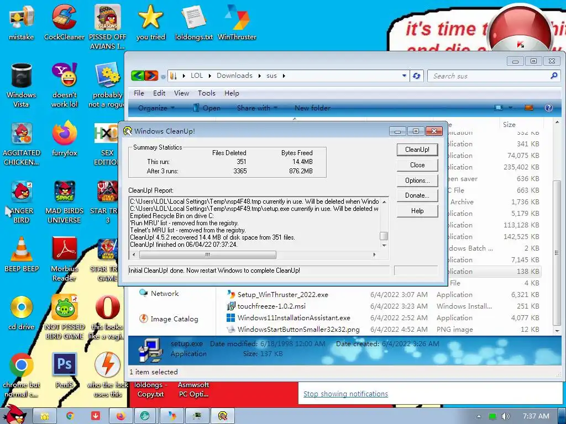Click the volume icon in system tray

[x=506, y=416]
